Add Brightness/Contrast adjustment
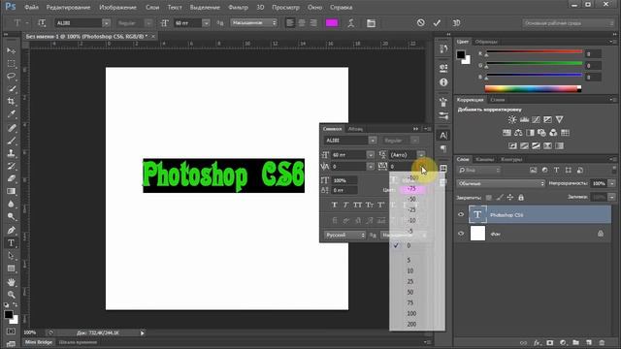621x349 pixels. click(512, 119)
